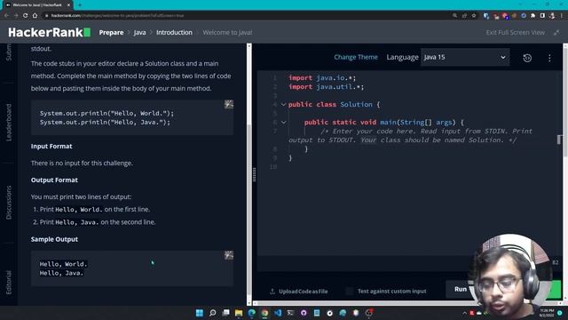568x320 pixels.
Task: Open the browser extensions puzzle icon
Action: [532, 16]
